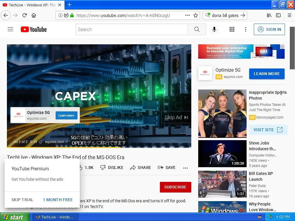Click the red SUBSCRIBE button
Screen dimensions: 295x221
point(175,187)
